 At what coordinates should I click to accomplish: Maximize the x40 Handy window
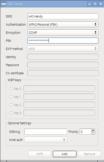point(95,4)
